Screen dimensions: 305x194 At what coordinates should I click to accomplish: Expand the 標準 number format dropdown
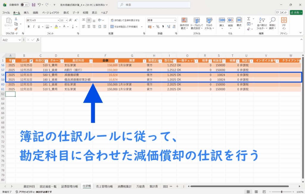click(x=174, y=20)
